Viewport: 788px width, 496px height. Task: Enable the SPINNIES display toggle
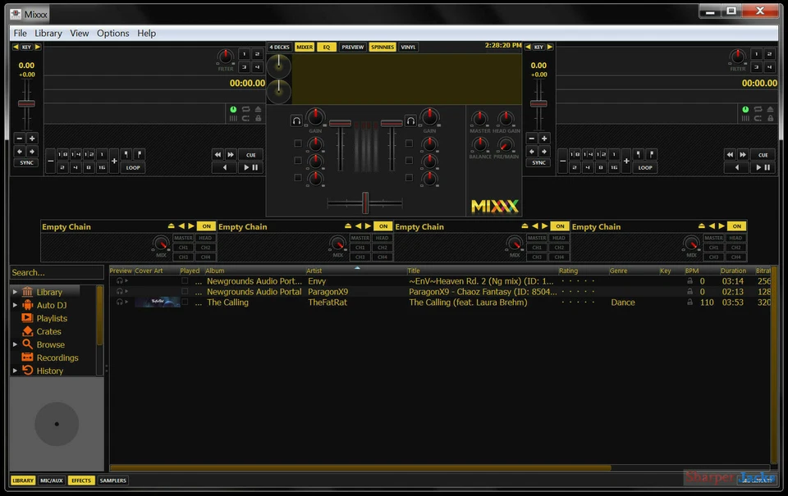click(x=382, y=47)
